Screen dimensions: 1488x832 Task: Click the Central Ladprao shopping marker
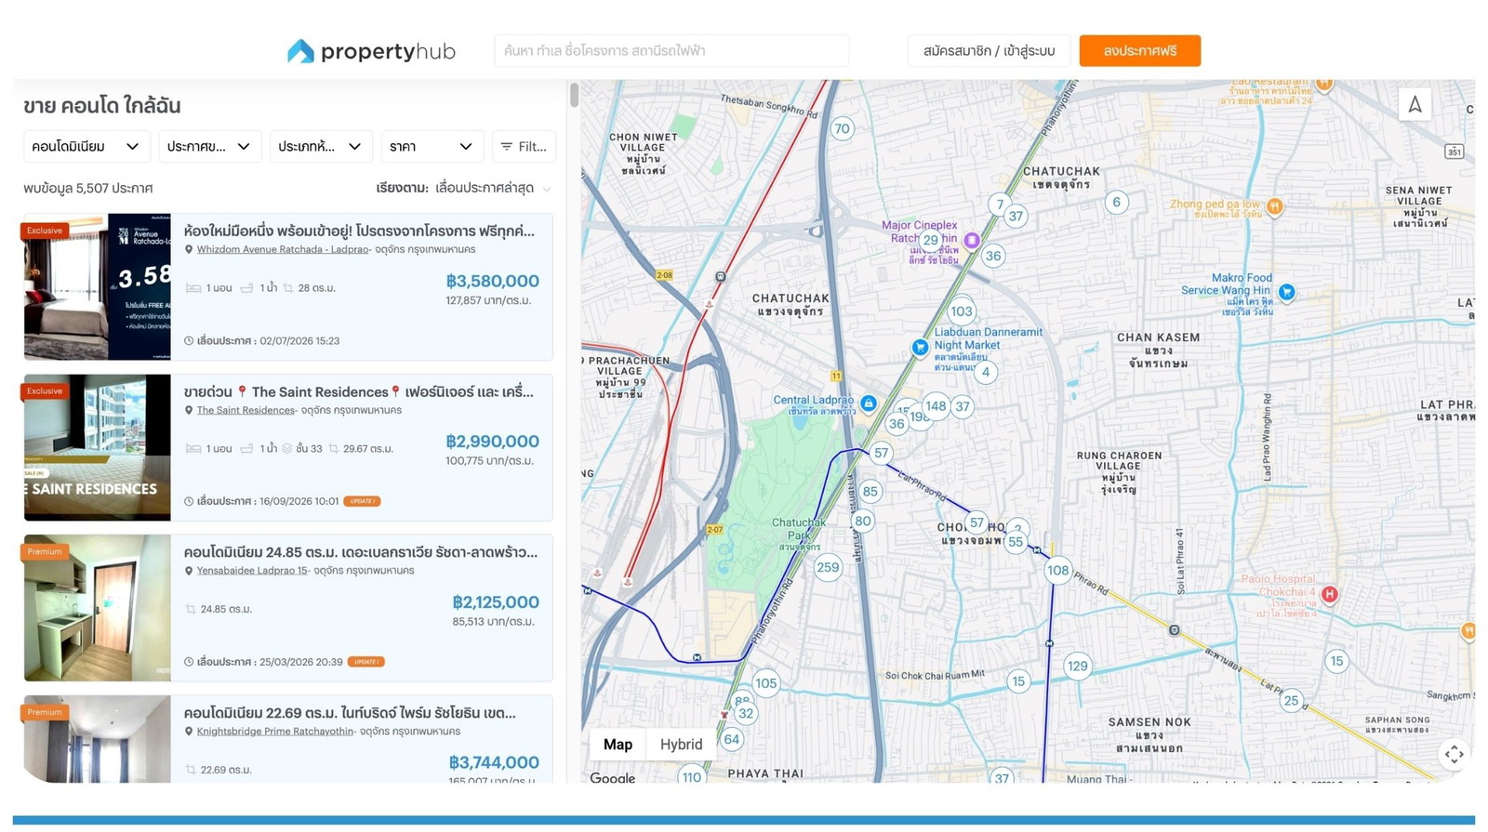coord(868,403)
